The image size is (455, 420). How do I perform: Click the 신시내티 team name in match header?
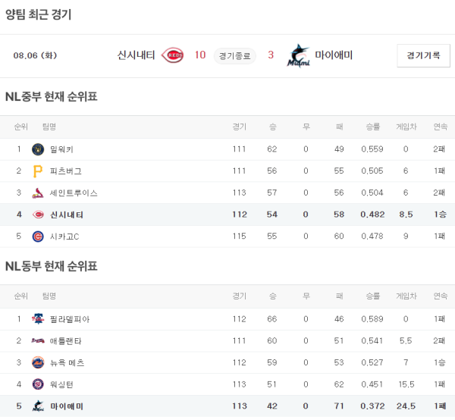pyautogui.click(x=136, y=55)
